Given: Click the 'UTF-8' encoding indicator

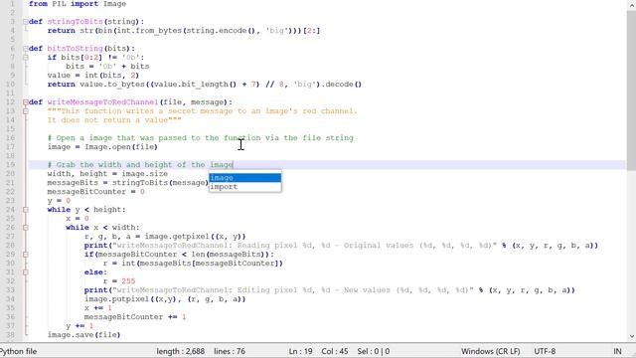Looking at the screenshot, I should (545, 351).
